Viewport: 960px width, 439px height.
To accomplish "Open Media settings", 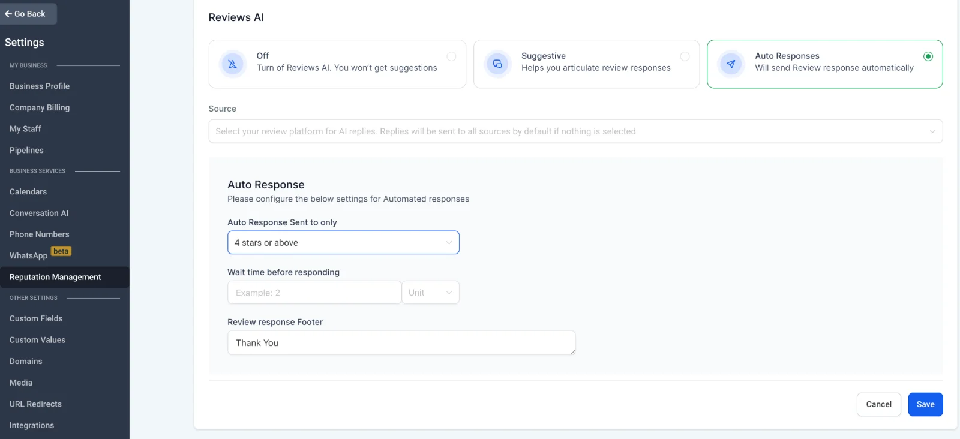I will 21,383.
